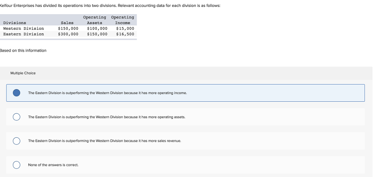Click the Kelfour Enterprises question intro sentence

[110, 6]
